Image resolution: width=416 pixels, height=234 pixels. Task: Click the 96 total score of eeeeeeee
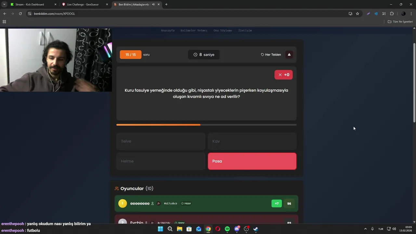(x=289, y=203)
